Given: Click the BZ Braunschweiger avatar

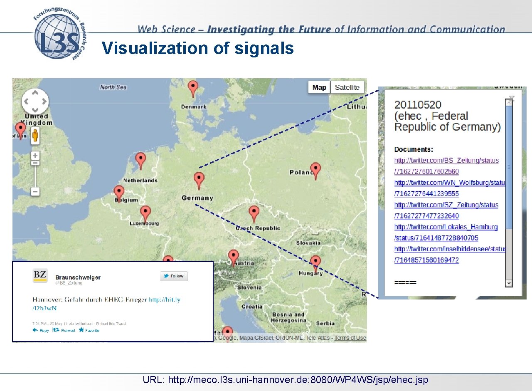Looking at the screenshot, I should click(40, 275).
